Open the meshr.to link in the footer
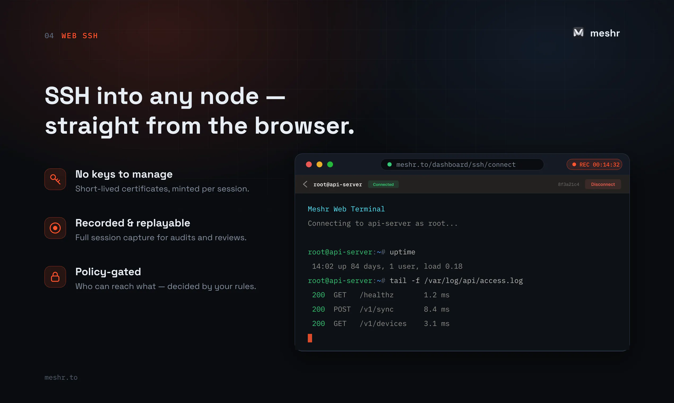This screenshot has height=403, width=674. pos(61,378)
